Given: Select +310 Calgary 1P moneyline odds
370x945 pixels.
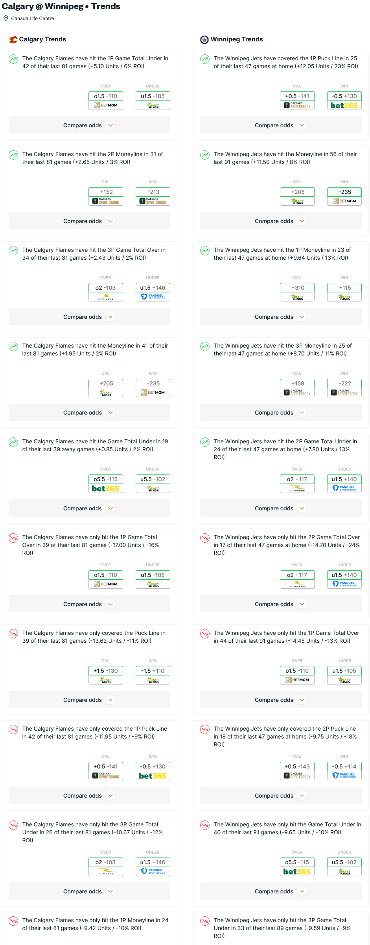Looking at the screenshot, I should [x=297, y=288].
